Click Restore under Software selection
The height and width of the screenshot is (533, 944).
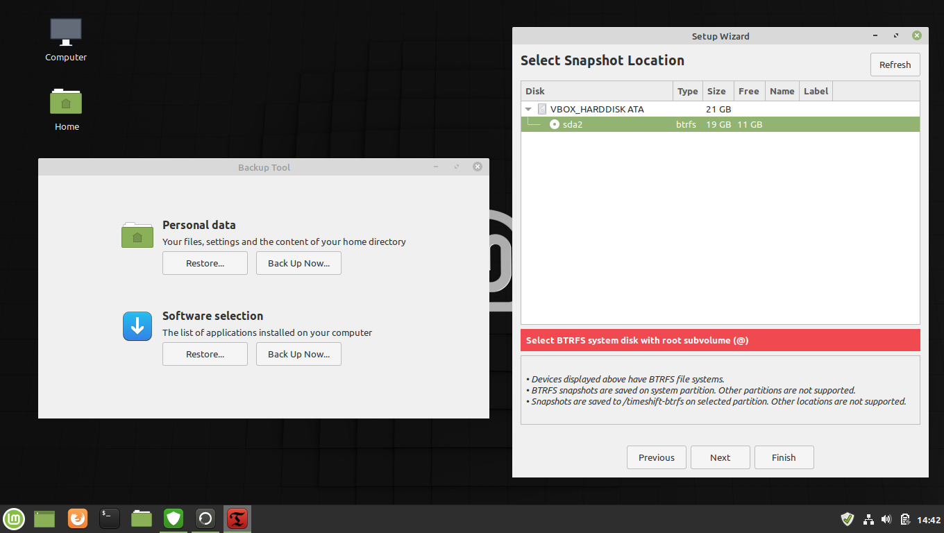click(x=205, y=354)
